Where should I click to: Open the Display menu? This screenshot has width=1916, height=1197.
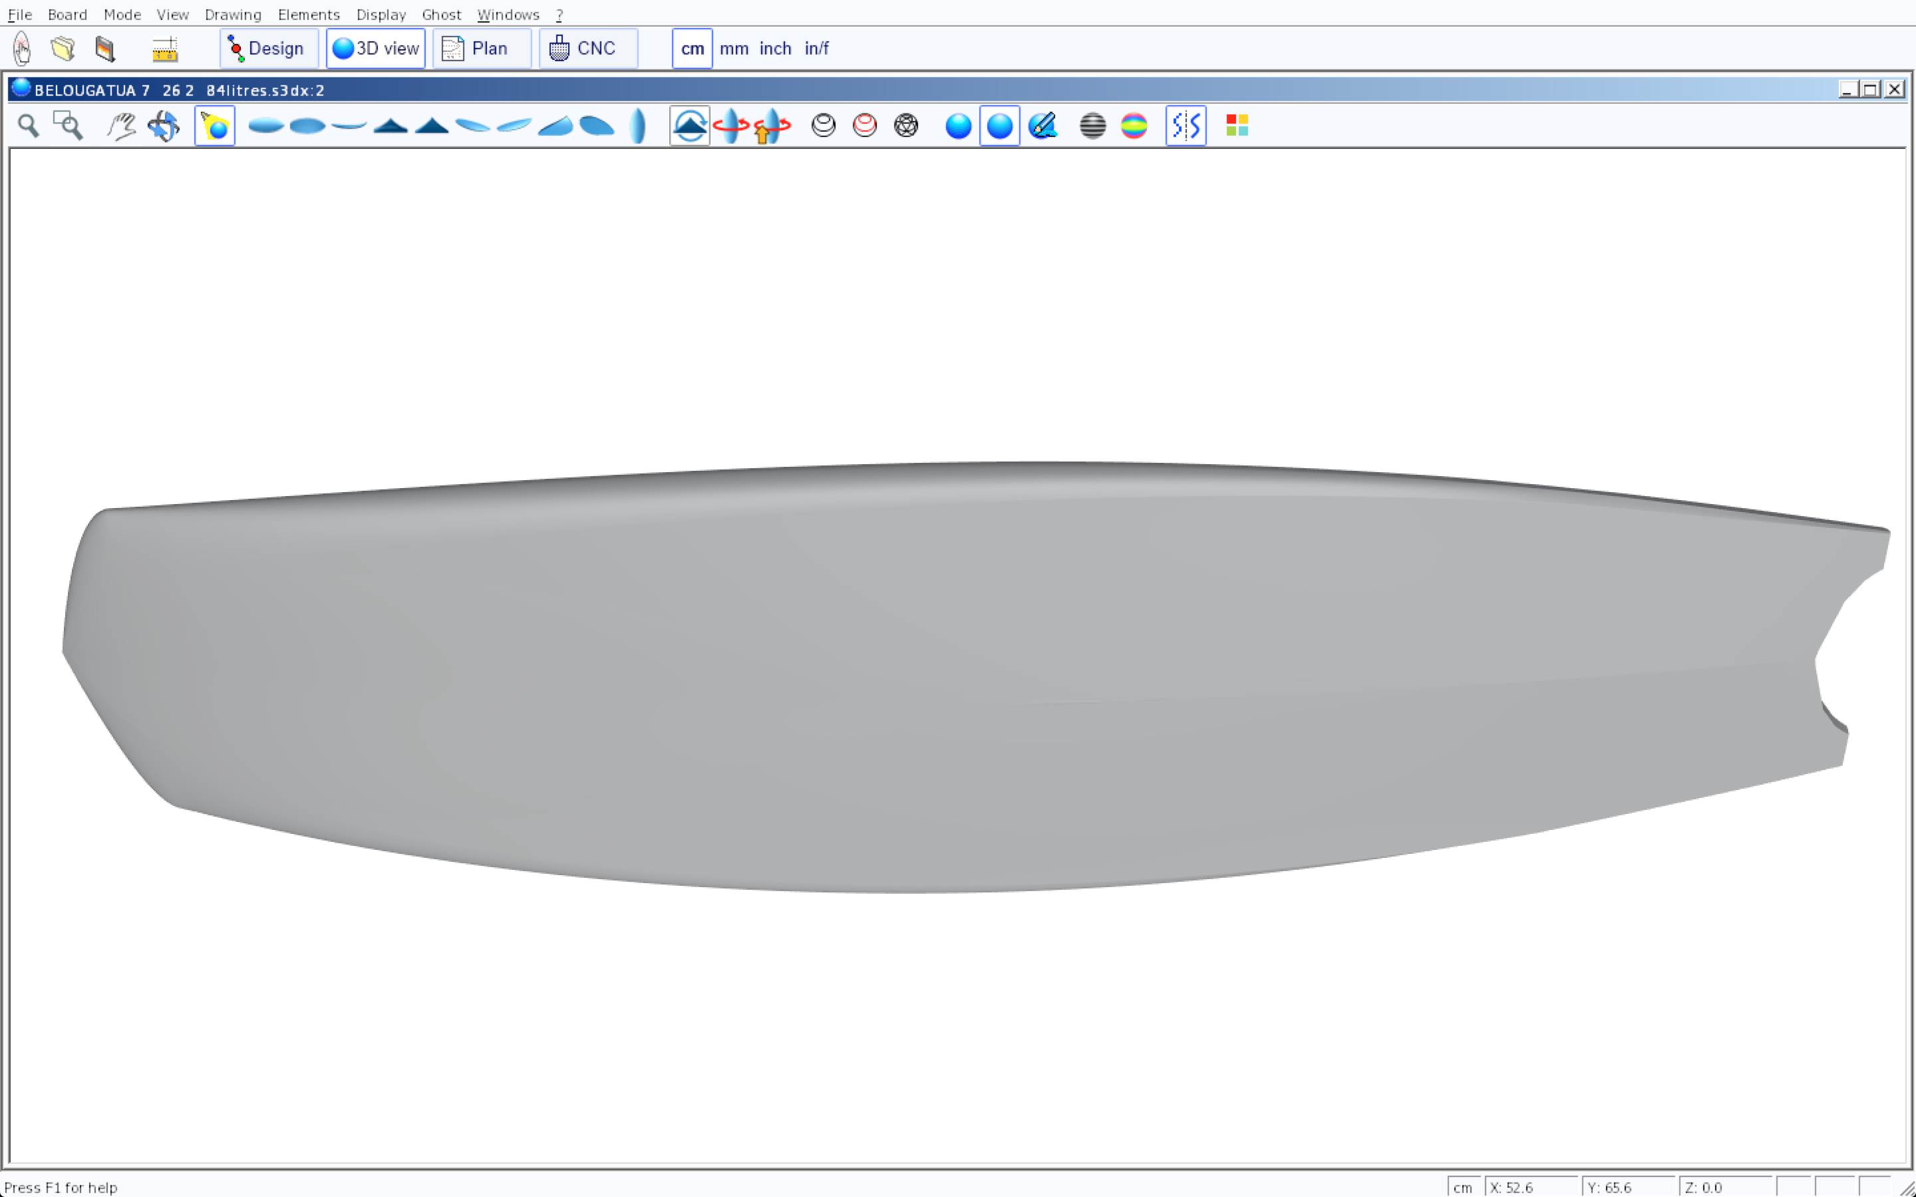click(381, 14)
